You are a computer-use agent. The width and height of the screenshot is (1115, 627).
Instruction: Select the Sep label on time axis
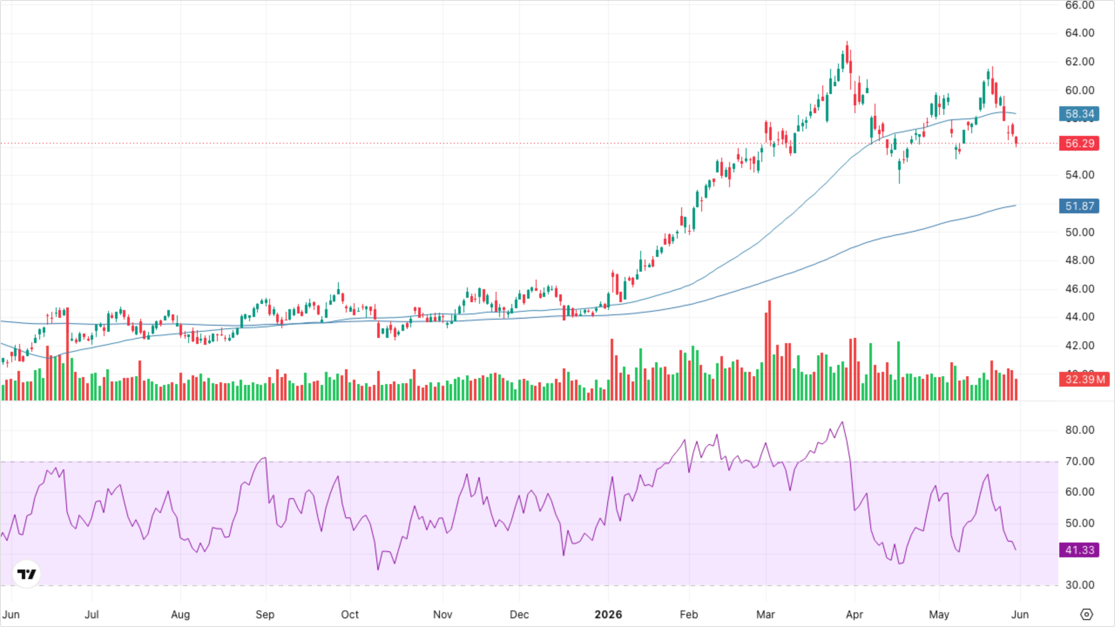[265, 614]
